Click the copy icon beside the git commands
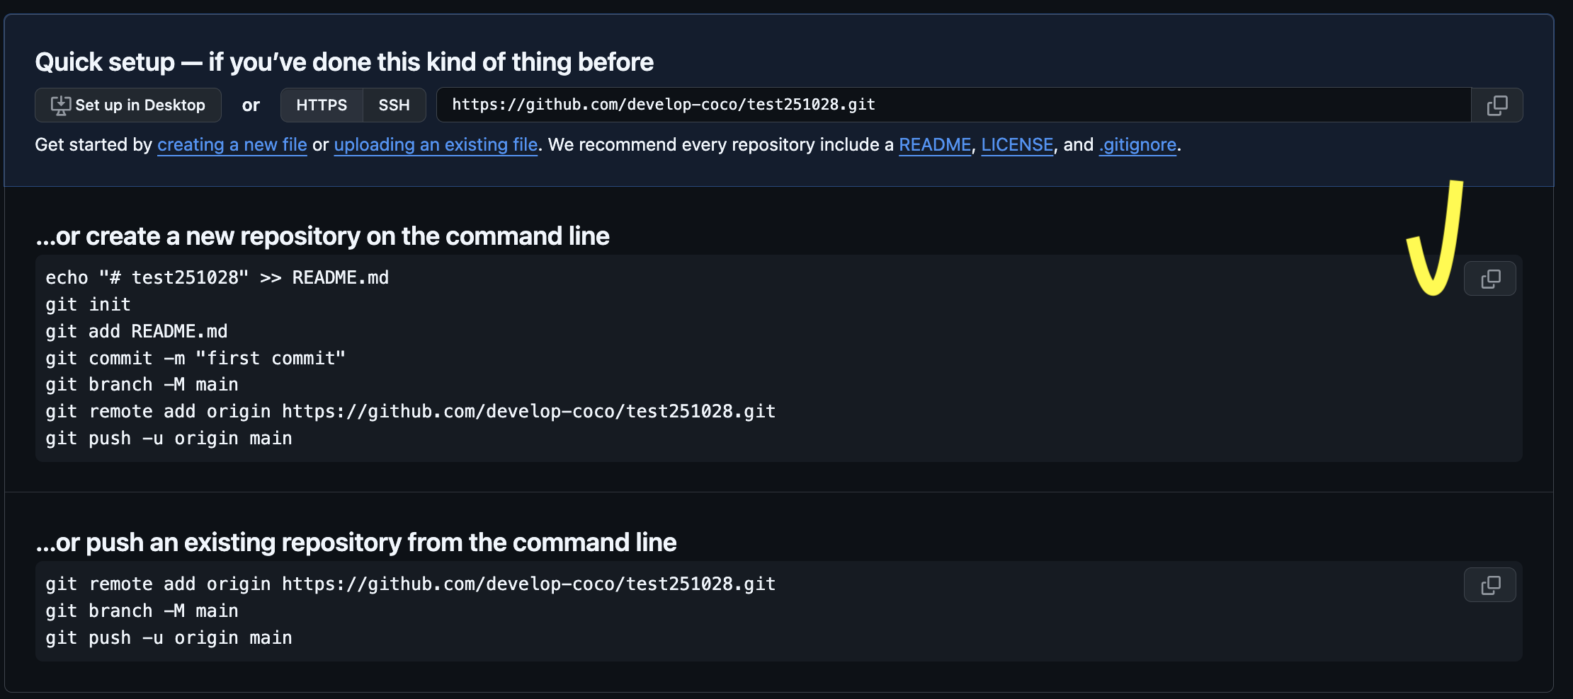The width and height of the screenshot is (1573, 699). pyautogui.click(x=1490, y=278)
